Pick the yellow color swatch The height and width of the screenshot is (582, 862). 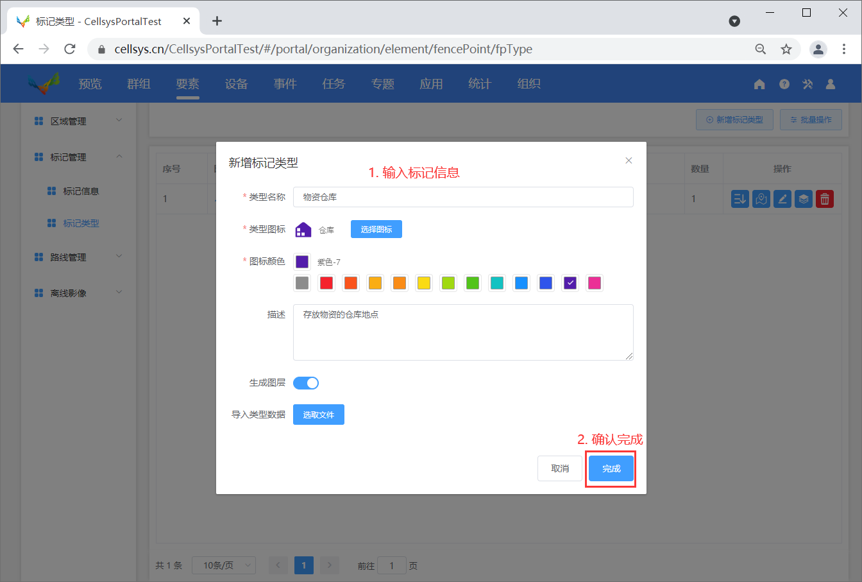[424, 283]
